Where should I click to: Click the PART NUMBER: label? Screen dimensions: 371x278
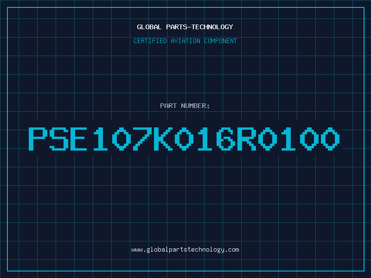pos(185,106)
